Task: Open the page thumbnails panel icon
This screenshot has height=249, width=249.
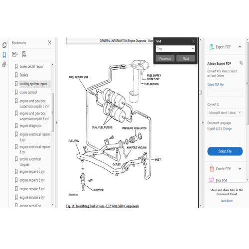Action: pos(4,45)
